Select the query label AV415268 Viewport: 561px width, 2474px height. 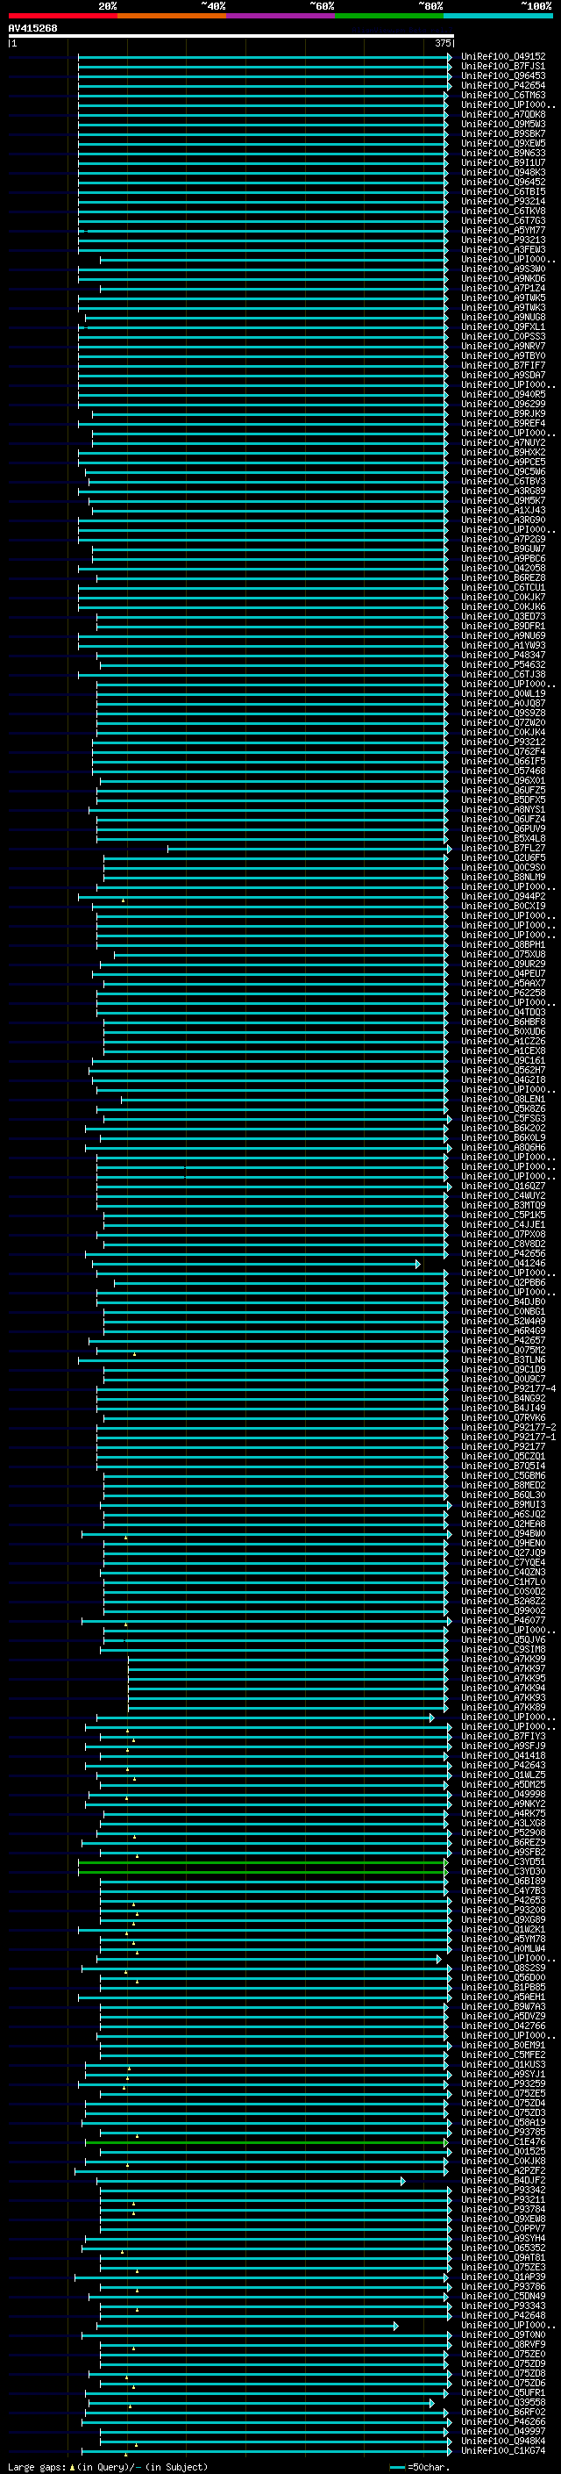coord(32,29)
